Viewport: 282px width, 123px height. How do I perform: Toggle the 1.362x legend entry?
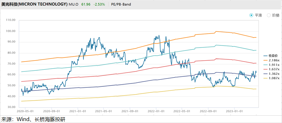(272, 74)
